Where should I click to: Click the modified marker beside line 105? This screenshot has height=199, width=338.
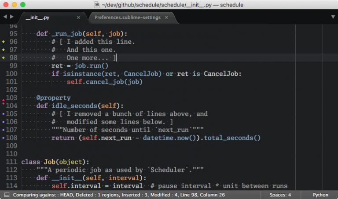coord(3,114)
